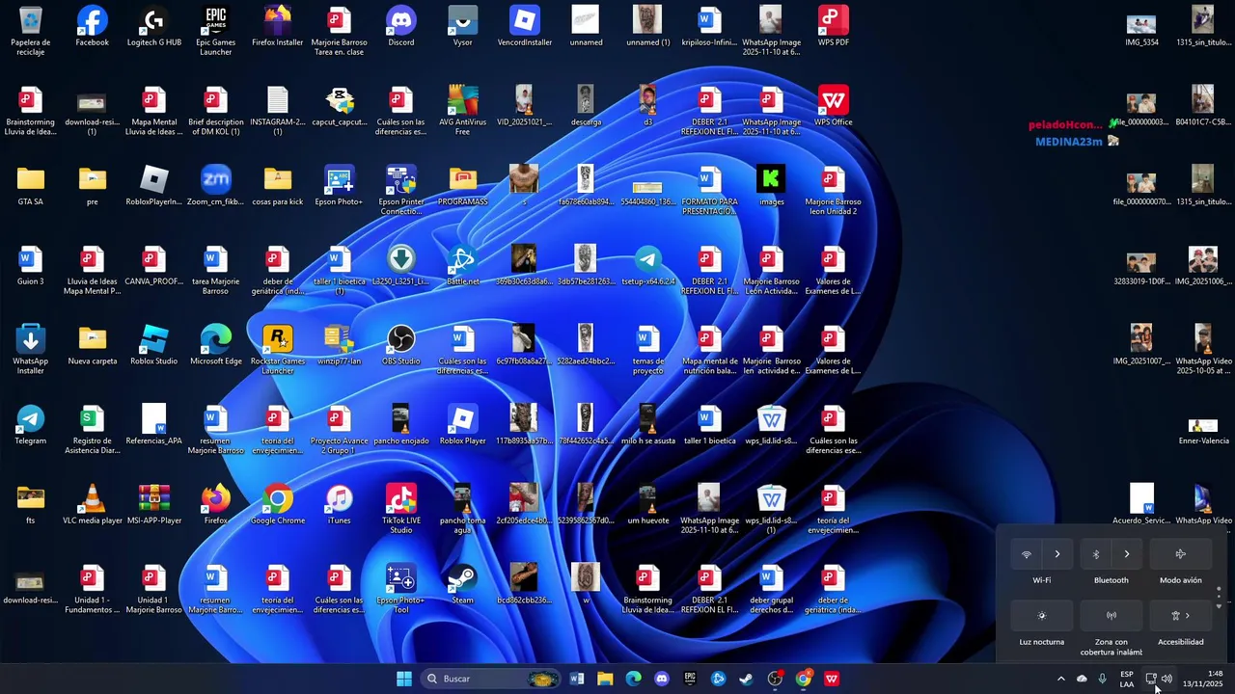Viewport: 1235px width, 694px height.
Task: Select the Vysor desktop icon
Action: pyautogui.click(x=463, y=26)
